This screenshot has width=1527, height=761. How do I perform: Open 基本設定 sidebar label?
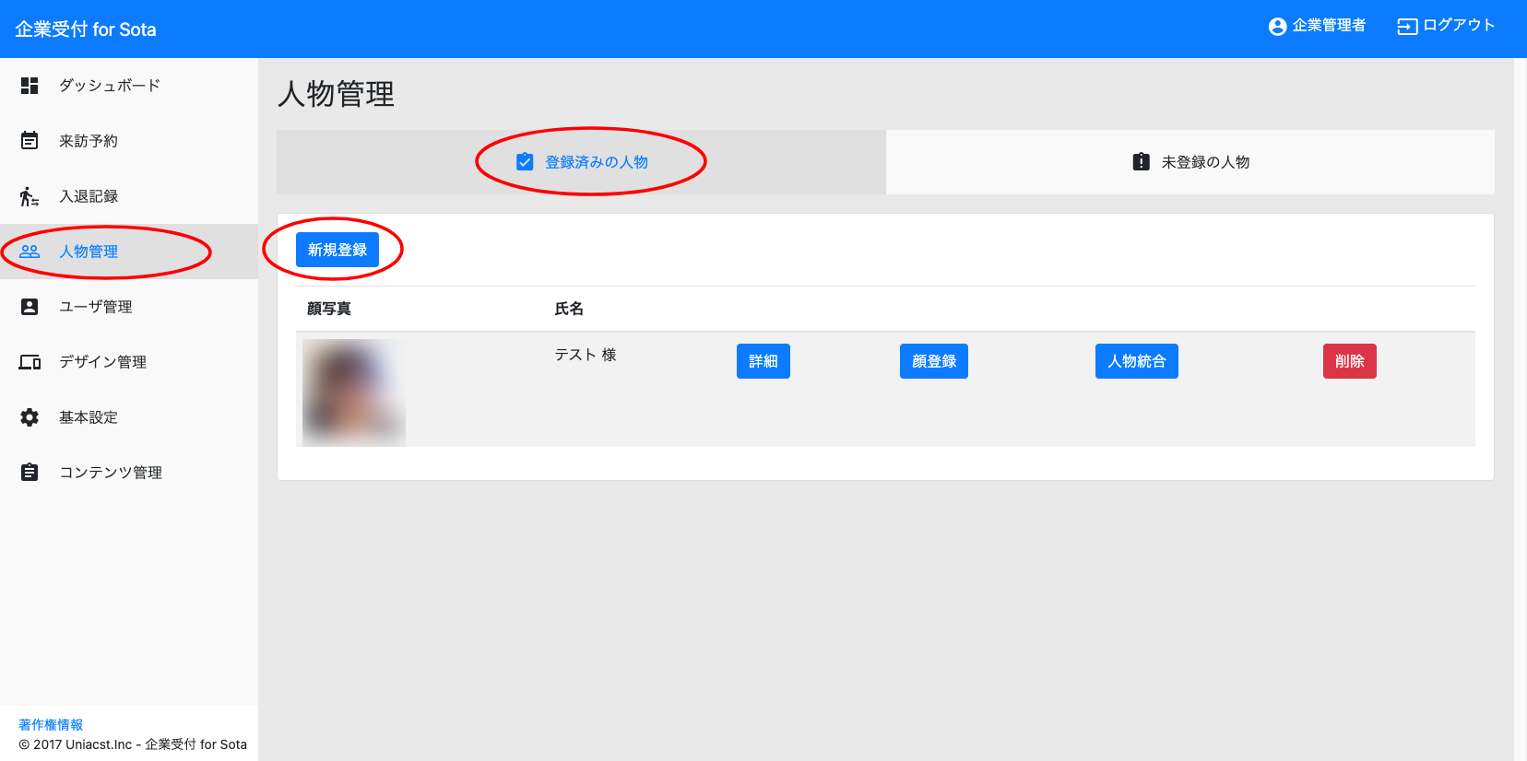point(89,417)
